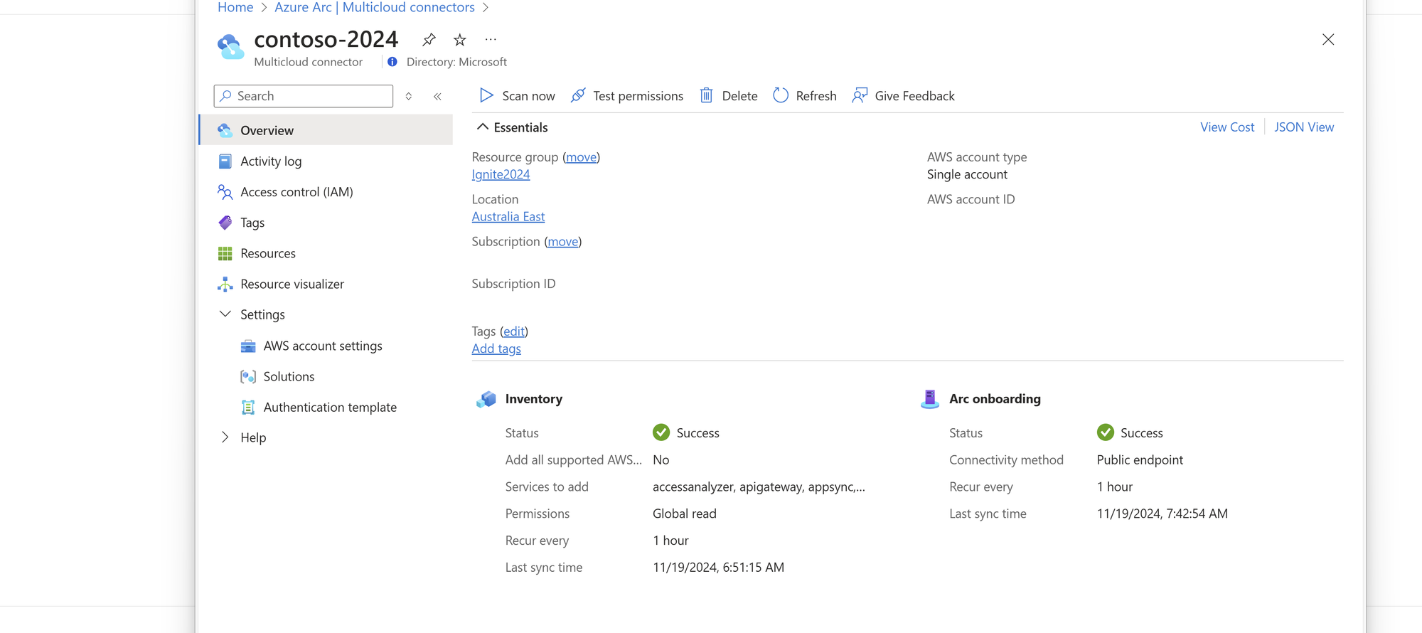Click the Overview cloud icon
1422x633 pixels.
(225, 130)
